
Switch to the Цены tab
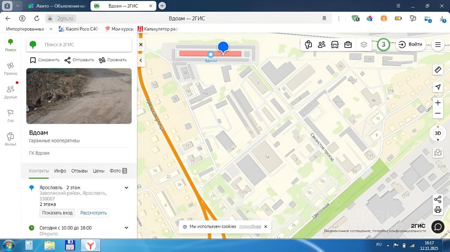click(98, 171)
